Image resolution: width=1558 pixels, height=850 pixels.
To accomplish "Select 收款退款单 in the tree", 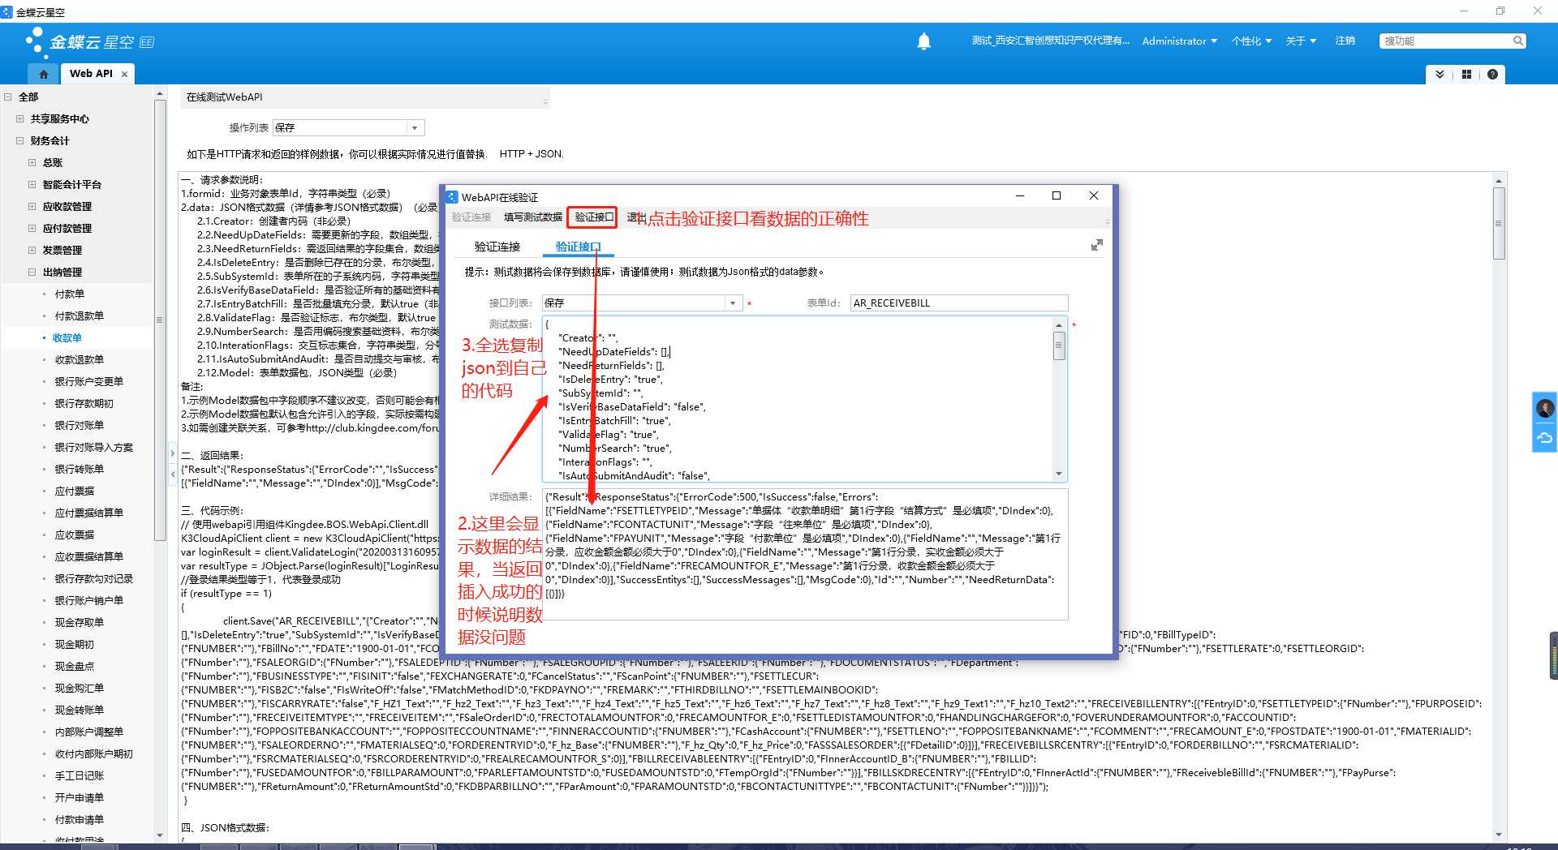I will 80,359.
